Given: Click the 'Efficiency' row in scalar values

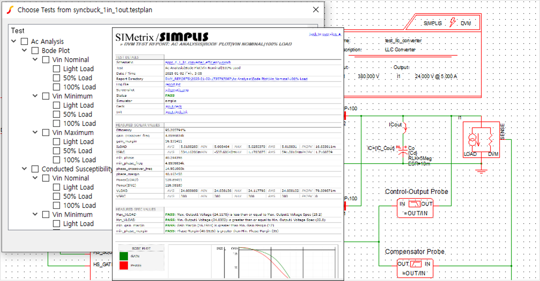Looking at the screenshot, I should 228,130.
